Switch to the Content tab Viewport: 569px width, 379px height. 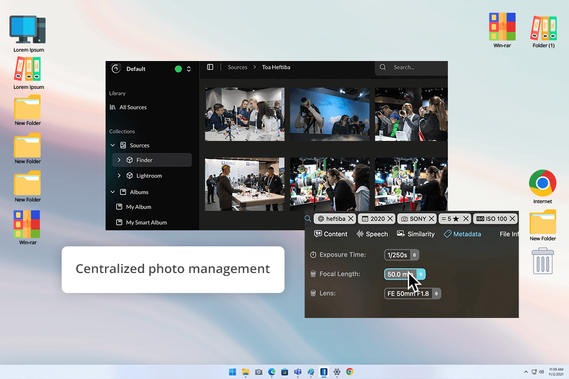pyautogui.click(x=331, y=234)
